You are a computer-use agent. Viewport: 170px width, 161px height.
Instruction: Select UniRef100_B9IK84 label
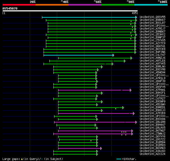point(152,119)
